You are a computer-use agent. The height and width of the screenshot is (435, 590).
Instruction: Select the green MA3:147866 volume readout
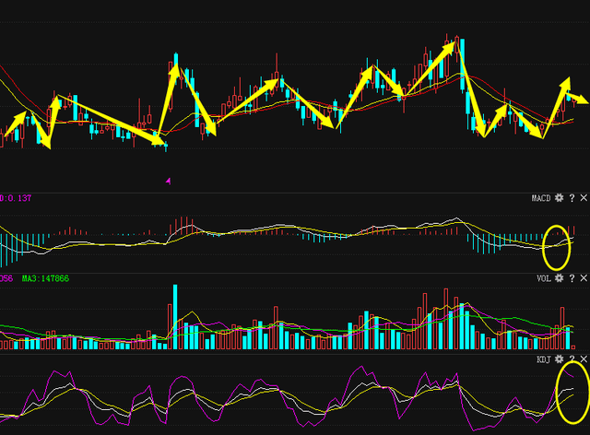tap(44, 277)
